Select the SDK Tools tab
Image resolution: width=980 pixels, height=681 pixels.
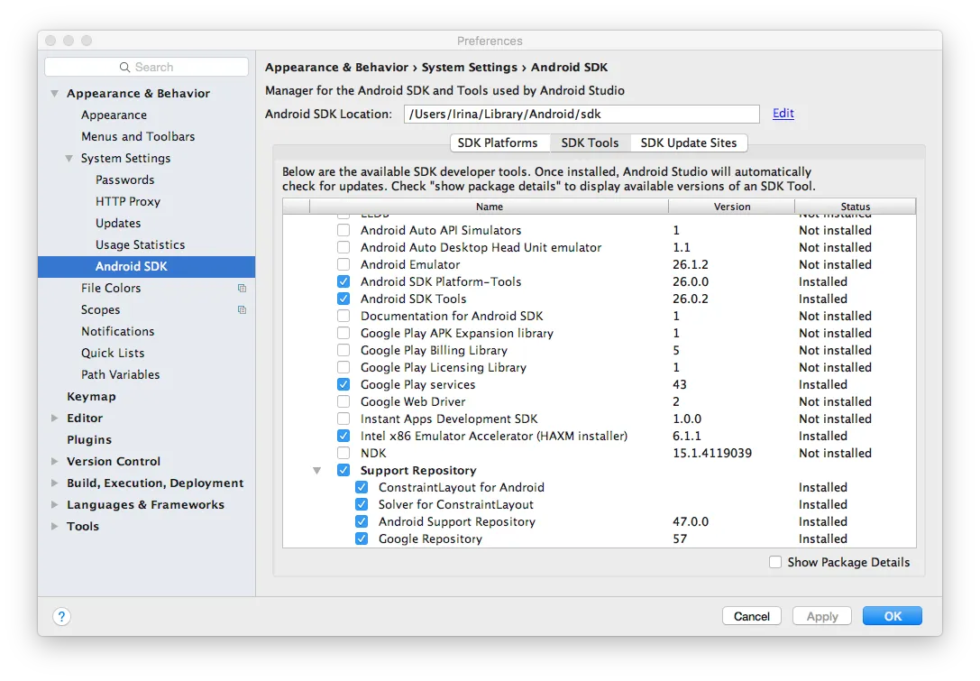(590, 143)
